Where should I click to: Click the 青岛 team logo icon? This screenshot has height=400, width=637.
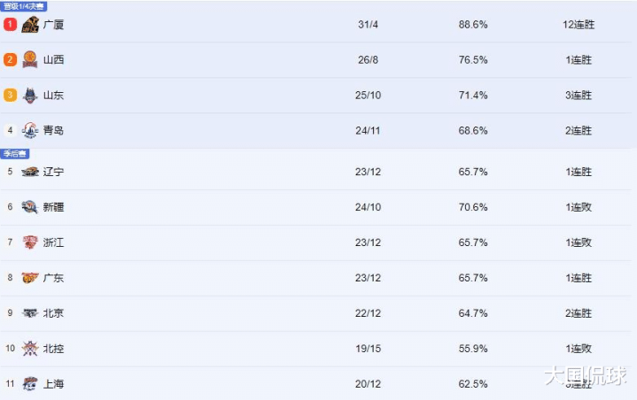tap(31, 131)
